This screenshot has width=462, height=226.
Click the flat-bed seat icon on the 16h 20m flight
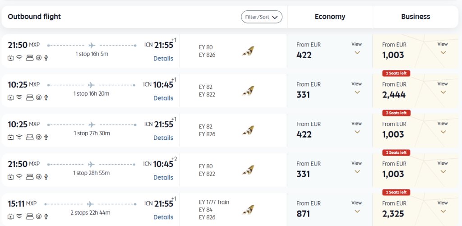click(30, 97)
